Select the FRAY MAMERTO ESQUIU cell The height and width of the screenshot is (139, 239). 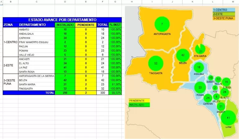click(x=36, y=42)
